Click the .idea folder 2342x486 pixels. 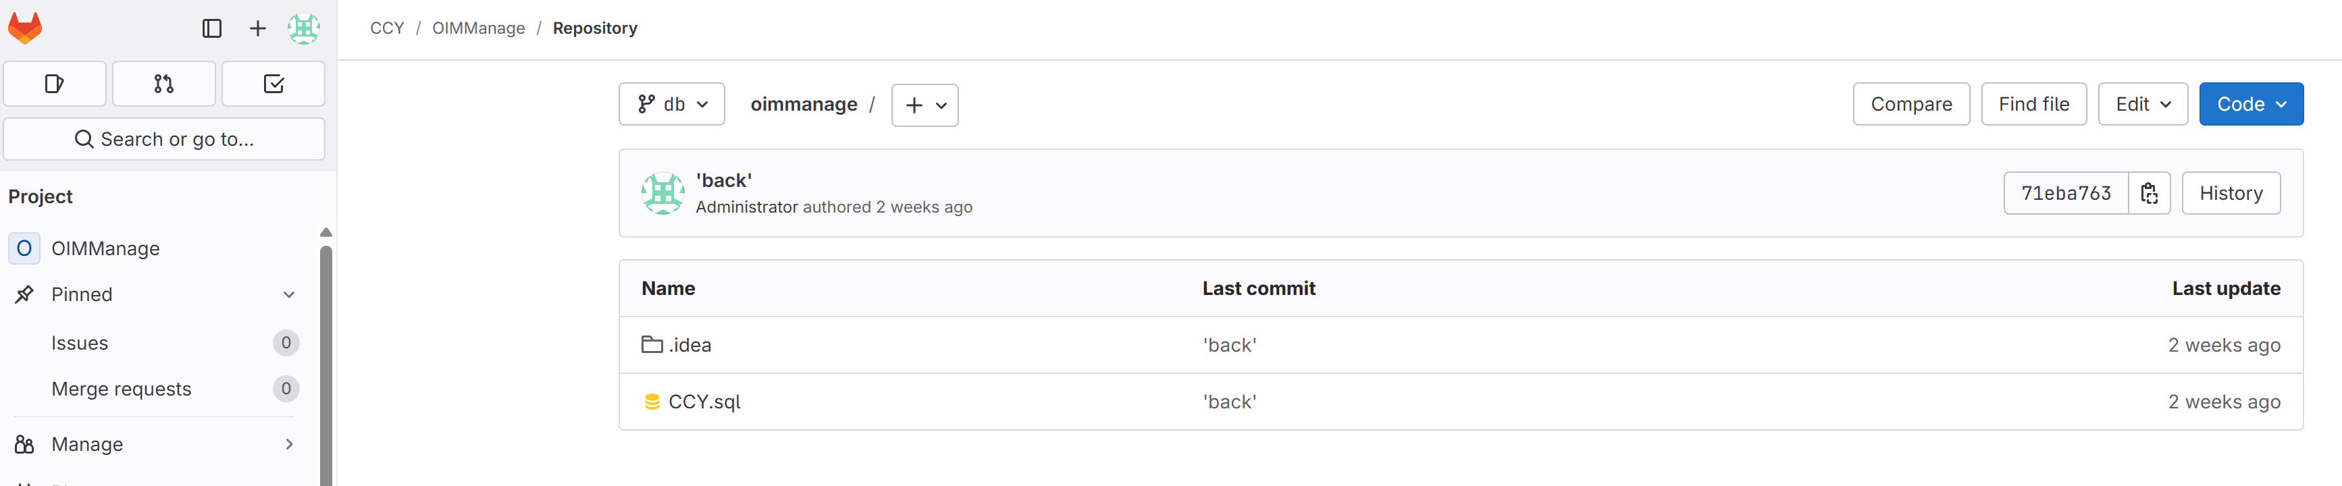(x=689, y=345)
